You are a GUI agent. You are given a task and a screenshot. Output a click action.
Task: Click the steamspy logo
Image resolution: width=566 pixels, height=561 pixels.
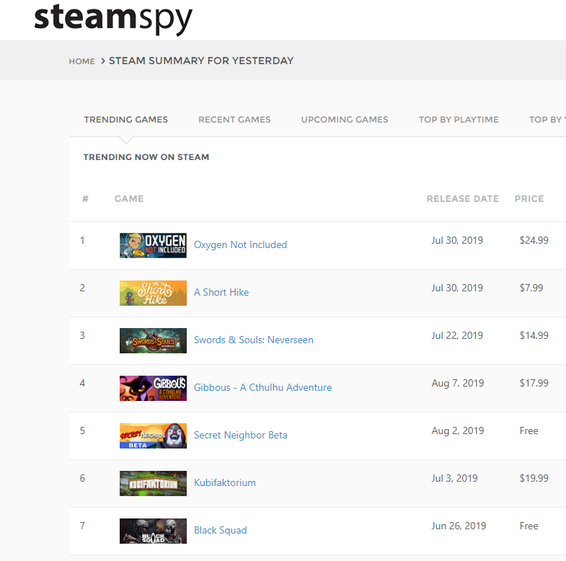click(113, 19)
